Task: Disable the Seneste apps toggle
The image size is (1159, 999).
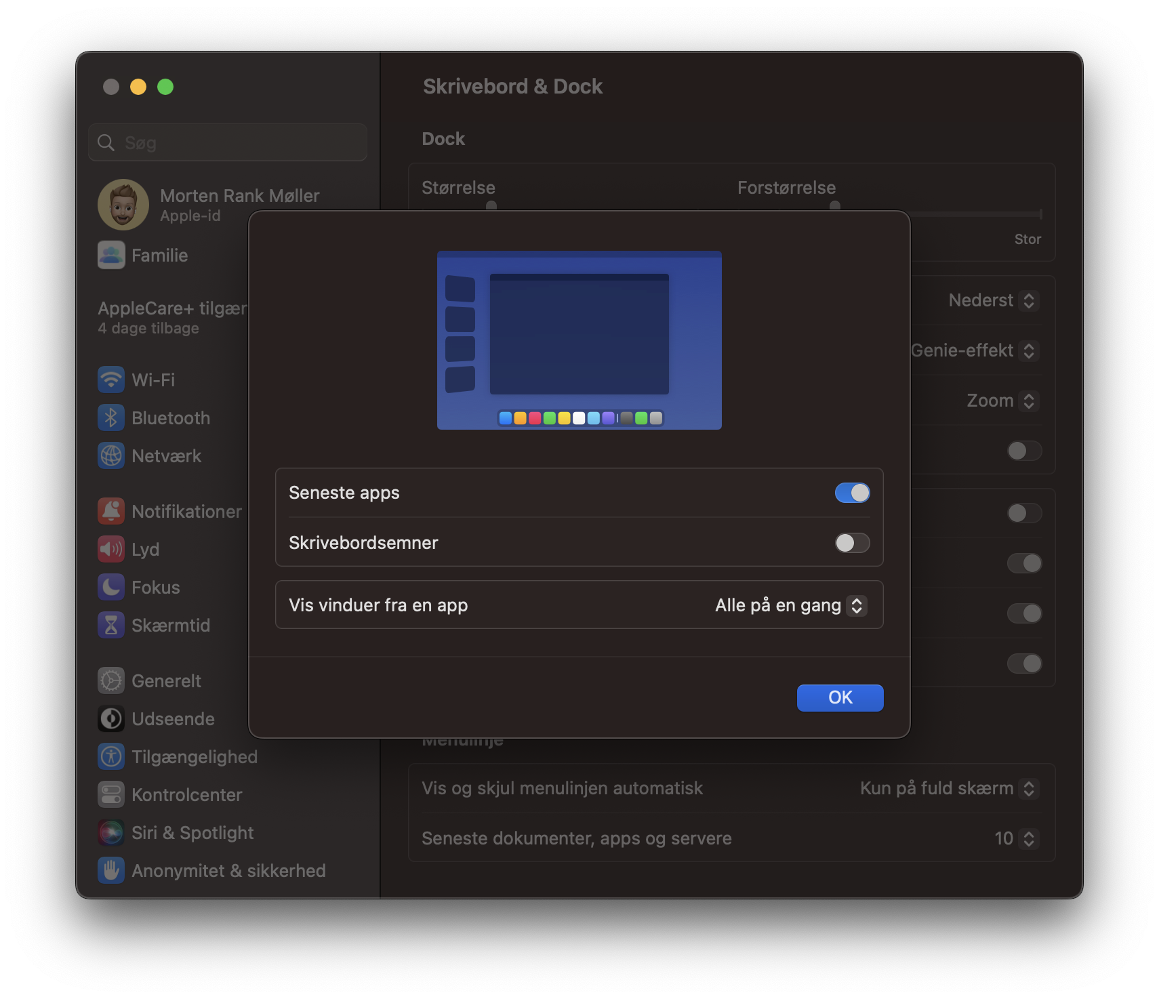Action: point(852,493)
